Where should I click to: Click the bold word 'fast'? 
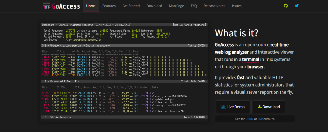coord(241,78)
